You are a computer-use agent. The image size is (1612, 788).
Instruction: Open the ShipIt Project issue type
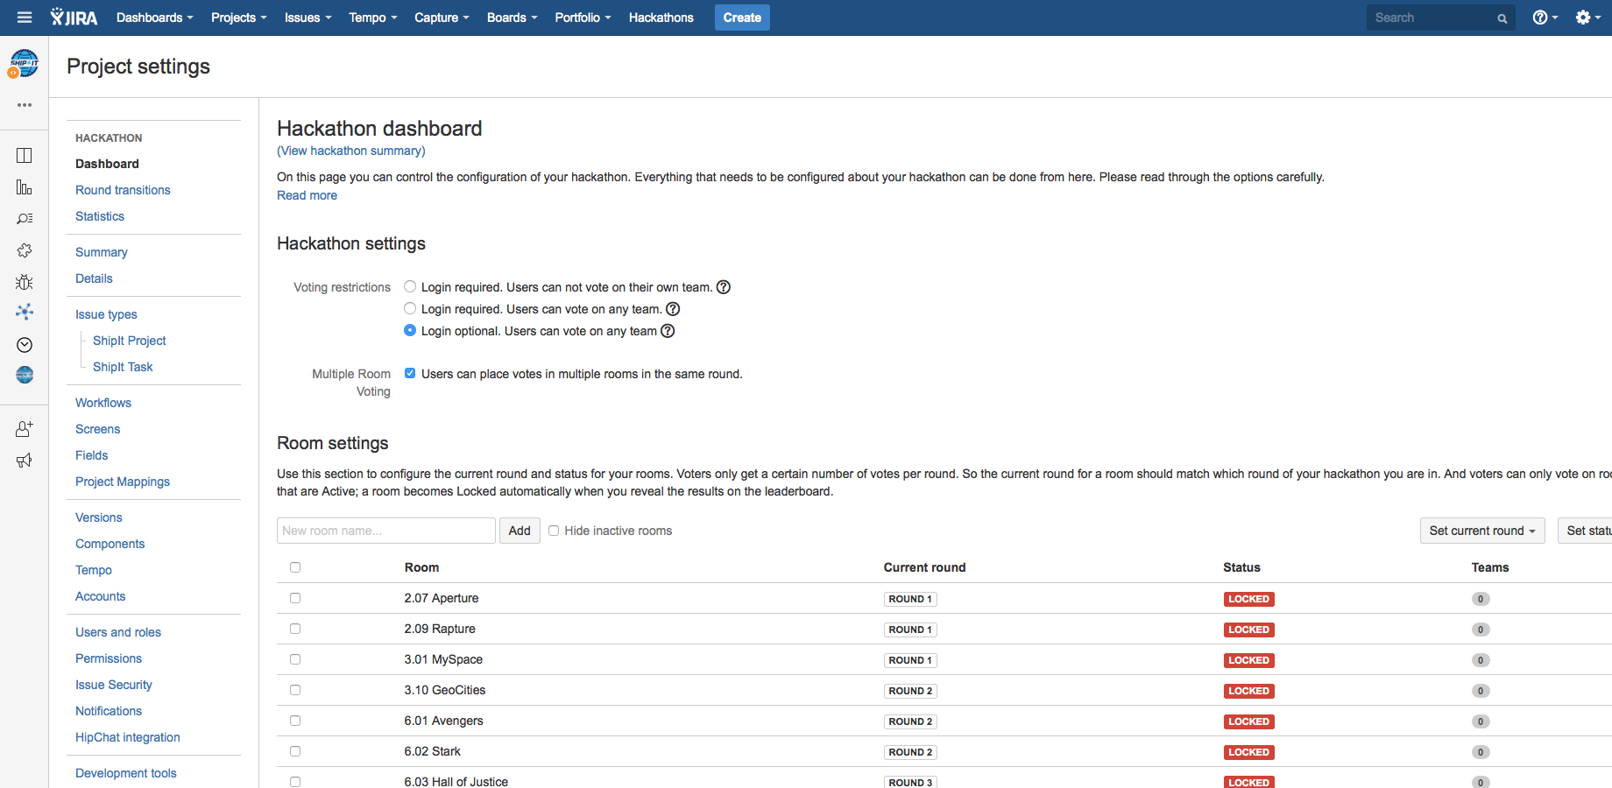(130, 341)
